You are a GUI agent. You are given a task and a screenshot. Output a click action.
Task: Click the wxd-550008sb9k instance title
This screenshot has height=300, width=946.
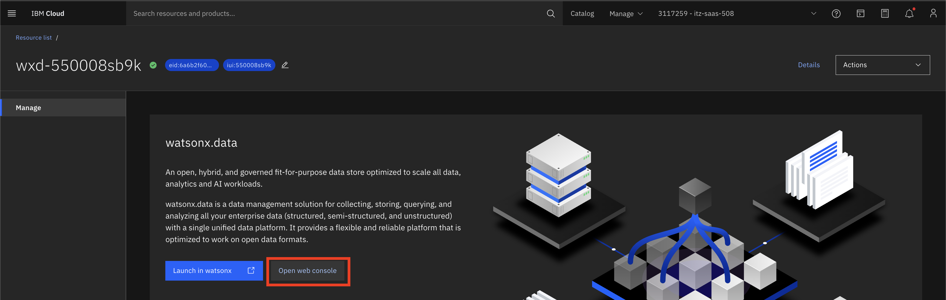[x=78, y=65]
